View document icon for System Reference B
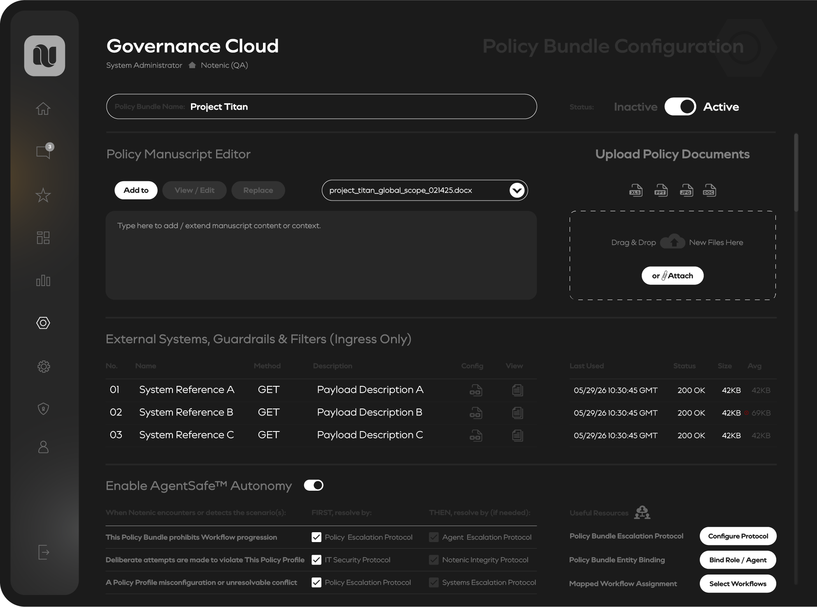This screenshot has height=607, width=817. 517,413
